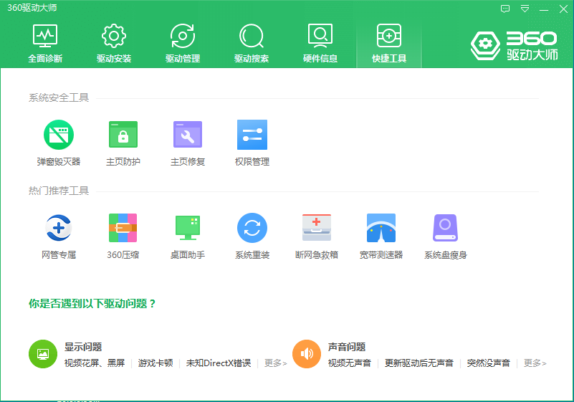Viewport: 574px width, 402px height.
Task: Switch to the 全面诊断 tab
Action: [45, 44]
